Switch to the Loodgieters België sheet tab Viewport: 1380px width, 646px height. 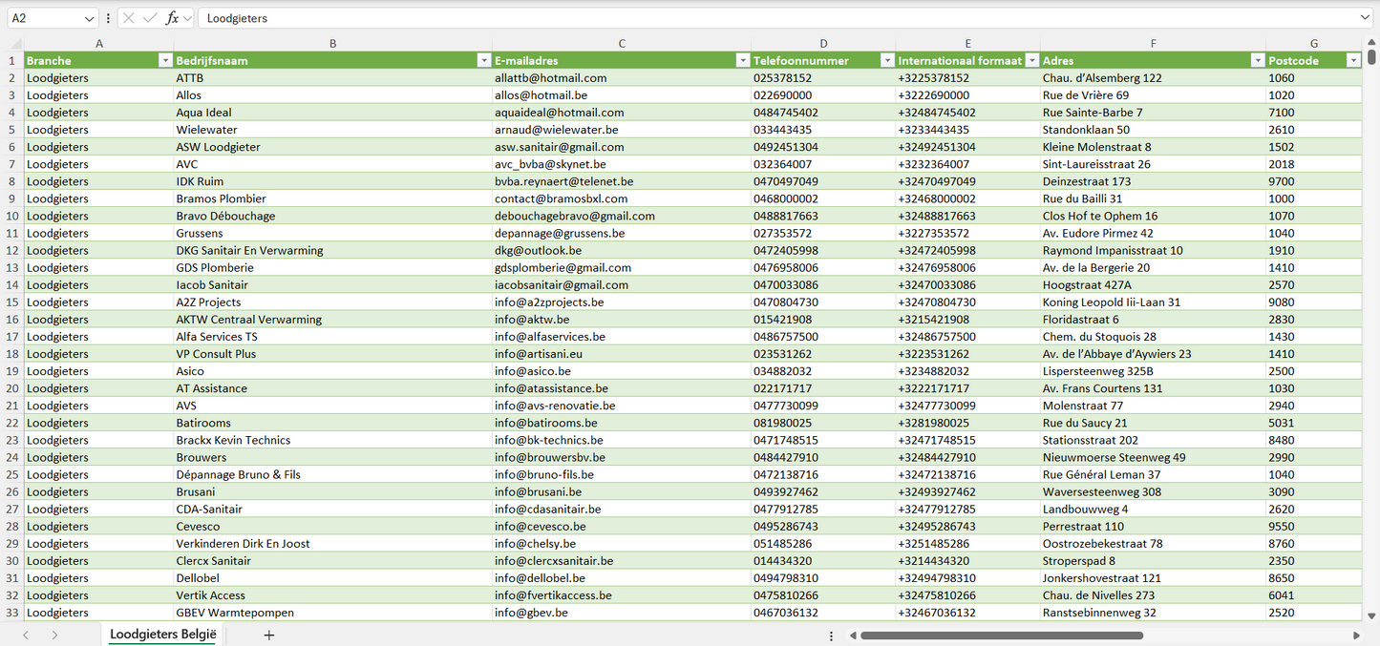(163, 635)
